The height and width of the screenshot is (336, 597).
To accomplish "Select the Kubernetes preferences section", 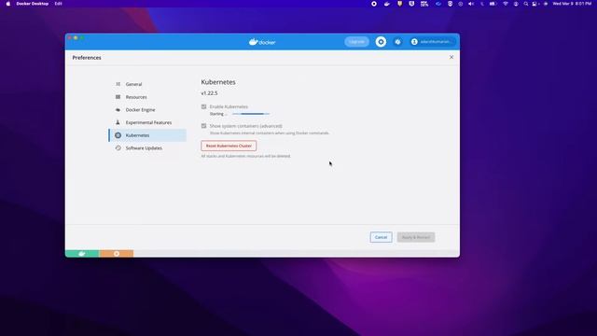I will [147, 135].
